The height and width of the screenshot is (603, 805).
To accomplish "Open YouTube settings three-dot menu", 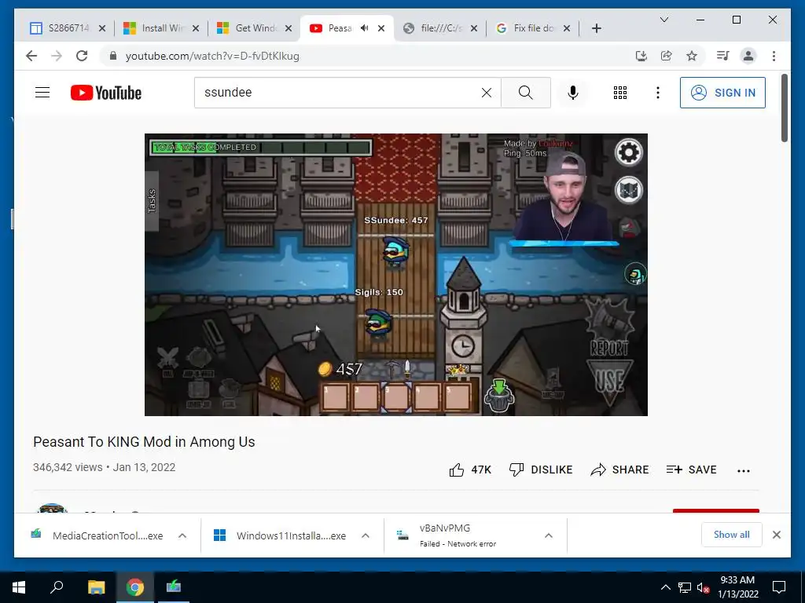I will click(x=658, y=93).
